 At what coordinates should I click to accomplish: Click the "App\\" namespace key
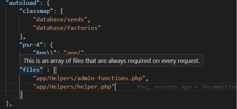click(45, 52)
